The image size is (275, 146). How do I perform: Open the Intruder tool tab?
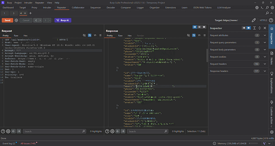pyautogui.click(x=47, y=7)
